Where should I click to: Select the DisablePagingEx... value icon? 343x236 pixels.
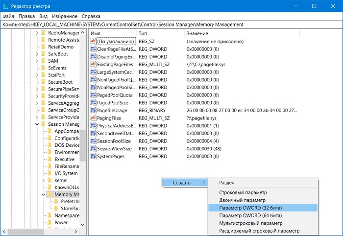click(x=93, y=57)
